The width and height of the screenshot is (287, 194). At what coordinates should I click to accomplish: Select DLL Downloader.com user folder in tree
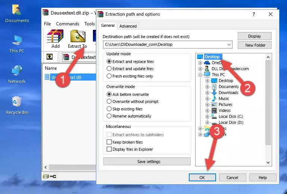pyautogui.click(x=230, y=69)
